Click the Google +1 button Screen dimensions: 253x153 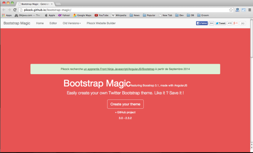(x=236, y=23)
